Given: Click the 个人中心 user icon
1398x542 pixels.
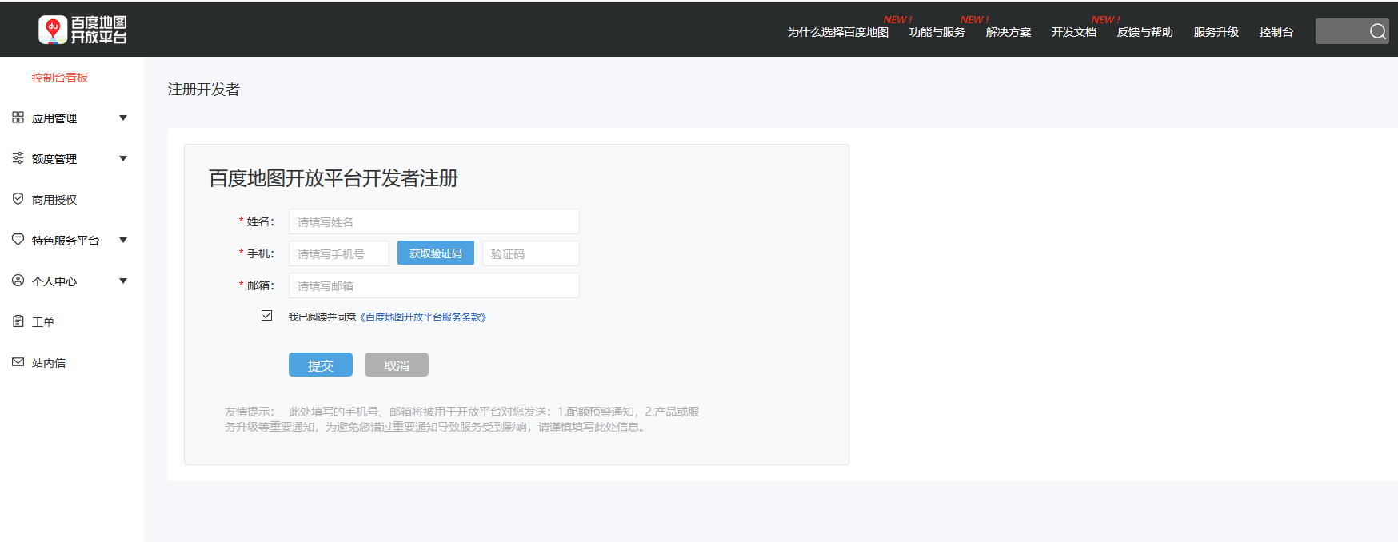Looking at the screenshot, I should 18,281.
